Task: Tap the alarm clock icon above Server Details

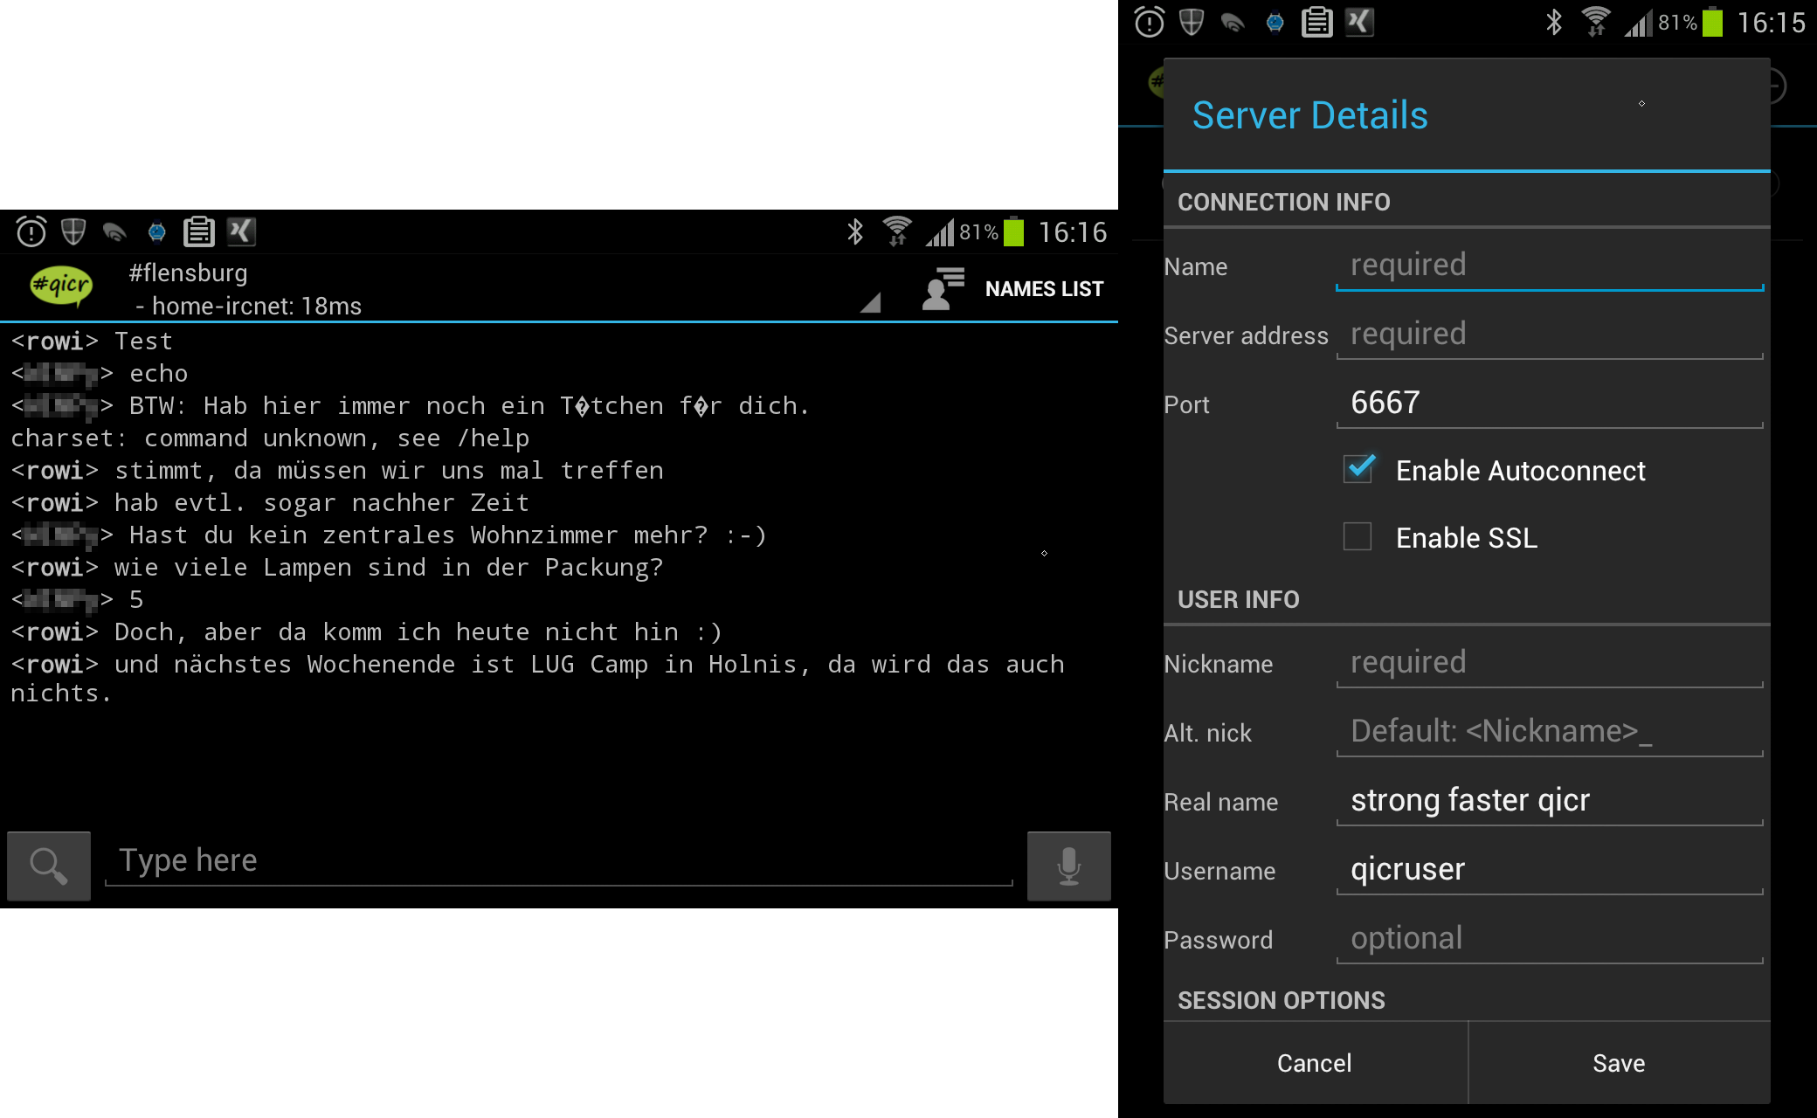Action: 1150,22
